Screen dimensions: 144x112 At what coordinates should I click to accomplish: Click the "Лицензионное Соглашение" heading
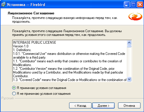[31, 13]
